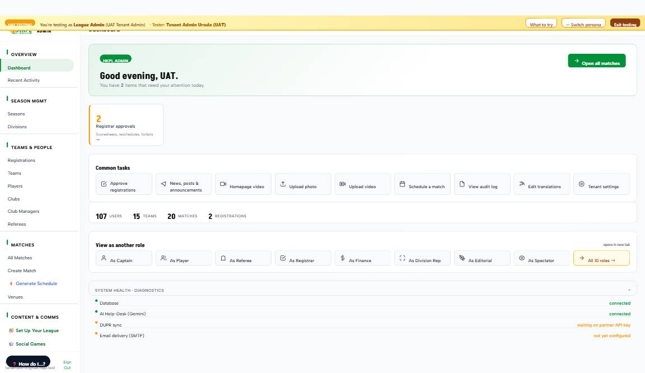The image size is (645, 373).
Task: Click the As Division Rep brackets icon
Action: tap(403, 258)
